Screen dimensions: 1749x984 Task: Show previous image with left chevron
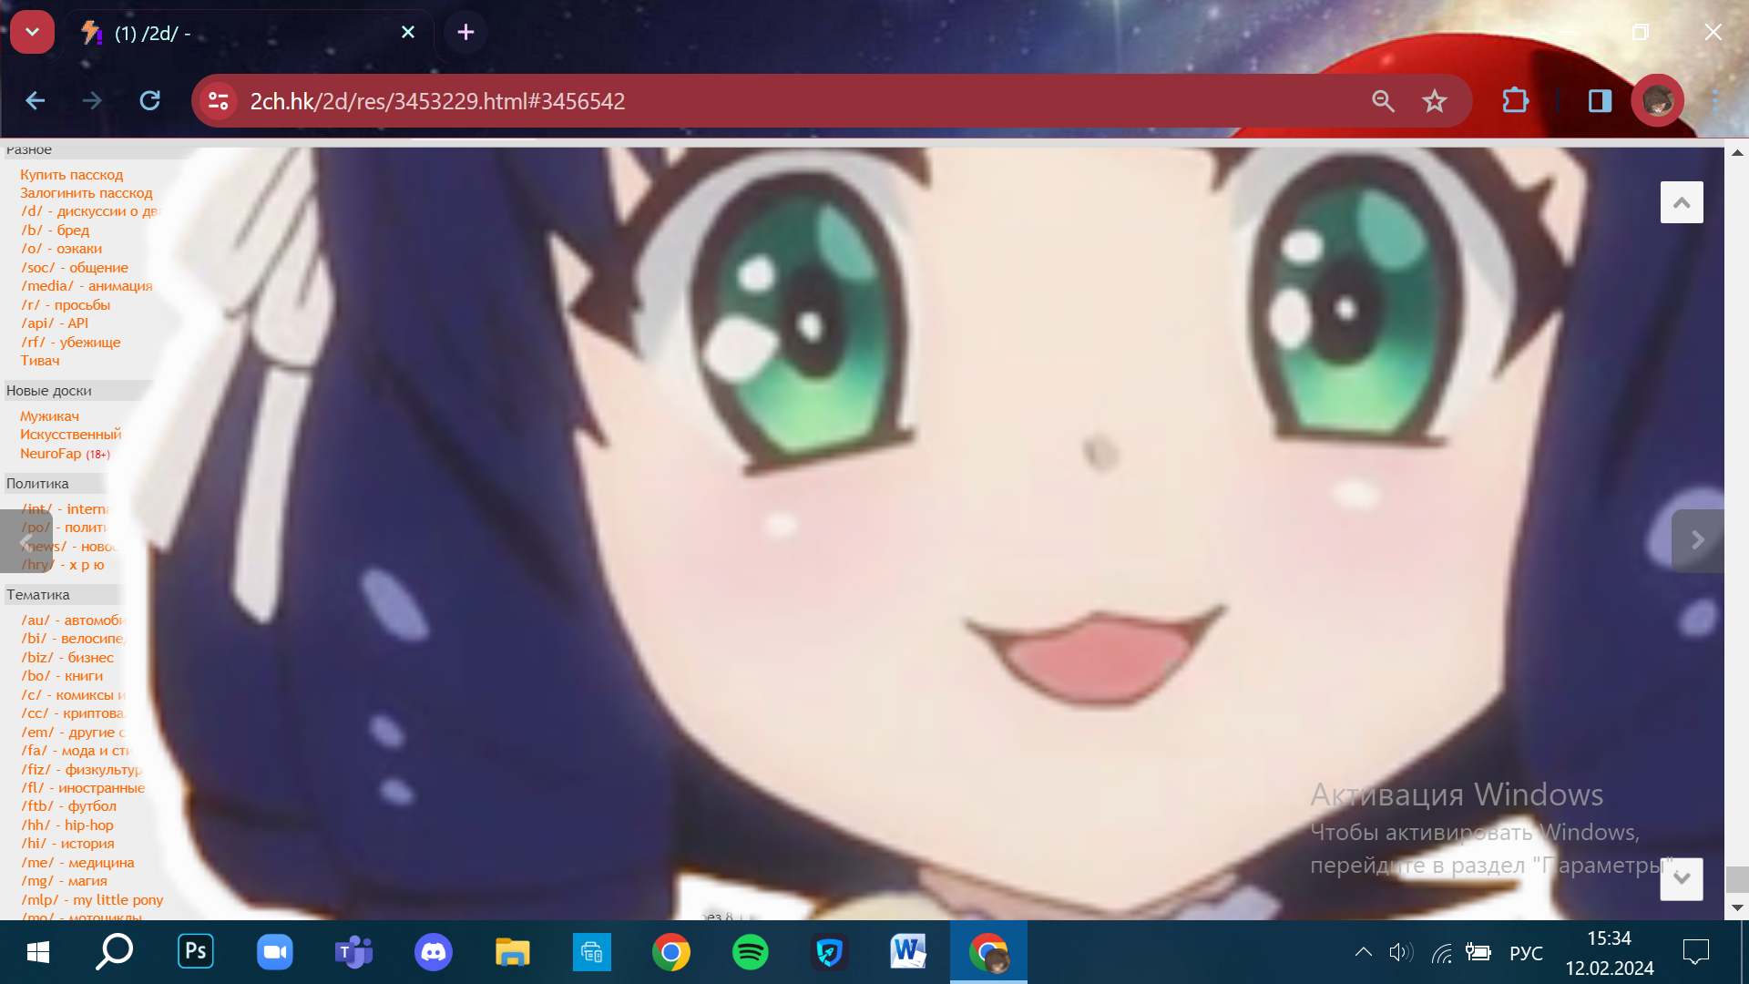coord(26,540)
